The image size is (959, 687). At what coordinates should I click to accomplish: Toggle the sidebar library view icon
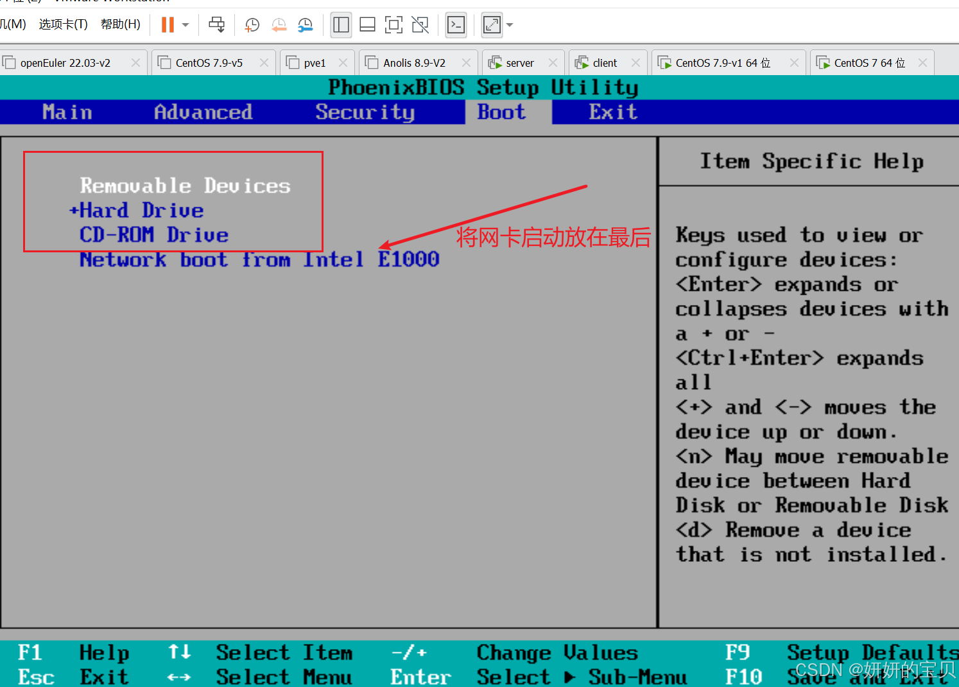pos(341,25)
